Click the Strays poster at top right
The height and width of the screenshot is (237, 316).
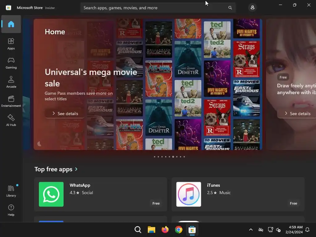point(246,59)
